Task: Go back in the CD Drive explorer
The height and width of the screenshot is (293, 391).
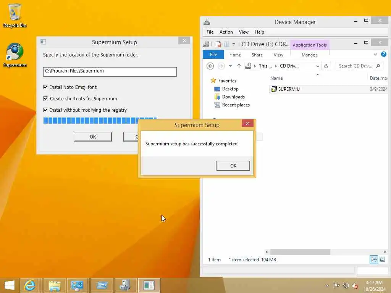Action: click(x=210, y=66)
